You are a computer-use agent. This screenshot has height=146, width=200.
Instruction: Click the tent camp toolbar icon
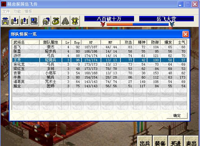[65, 21]
